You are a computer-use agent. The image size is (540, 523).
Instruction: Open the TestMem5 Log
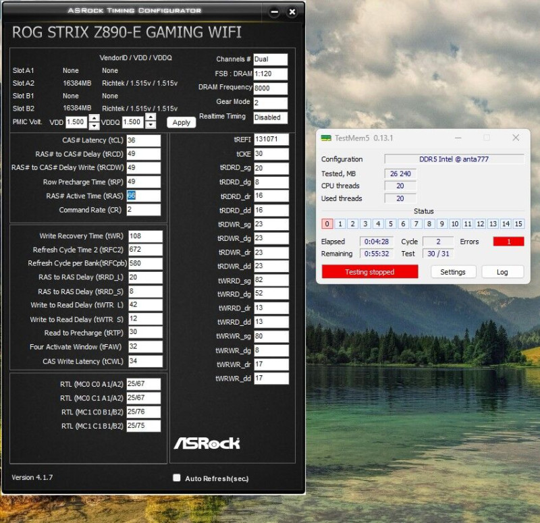tap(502, 272)
